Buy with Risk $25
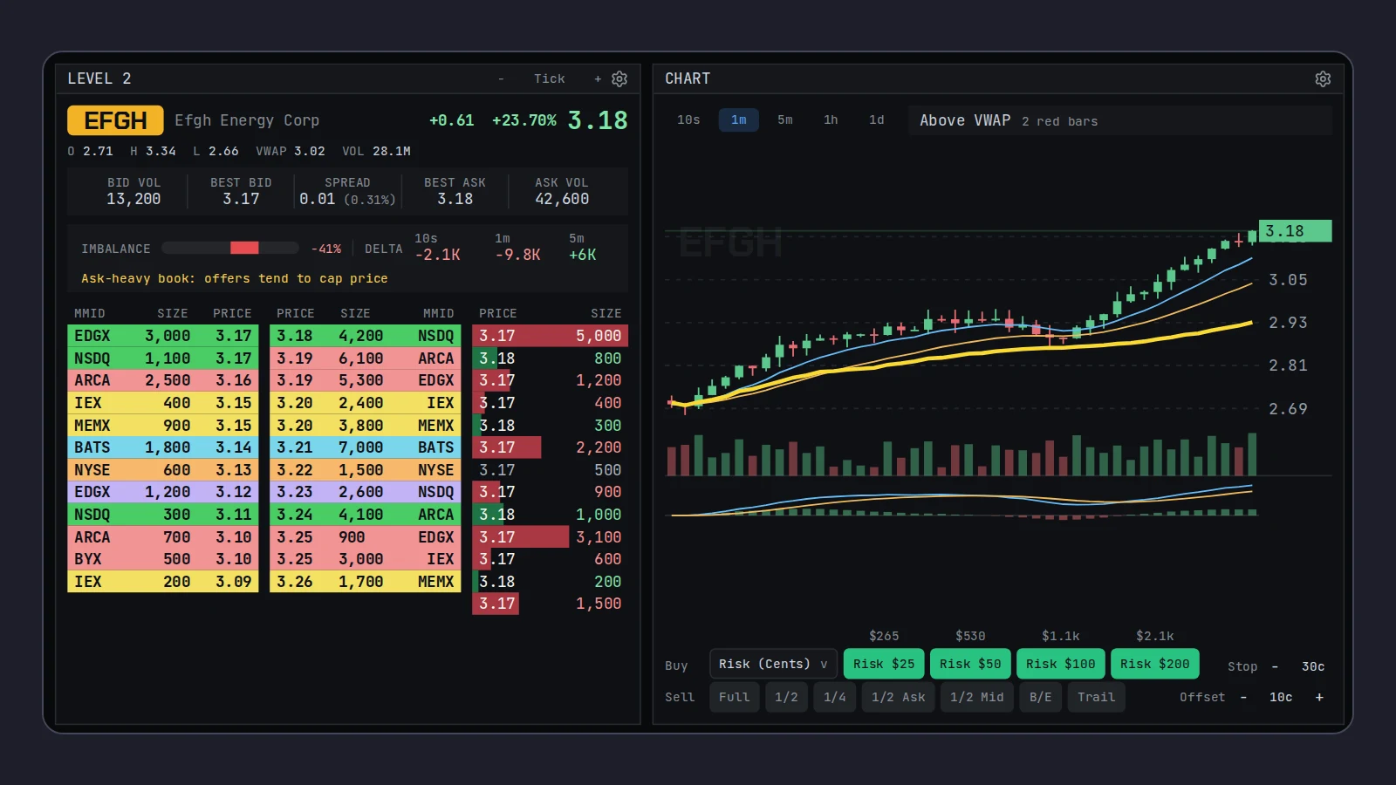The width and height of the screenshot is (1396, 785). (x=884, y=664)
